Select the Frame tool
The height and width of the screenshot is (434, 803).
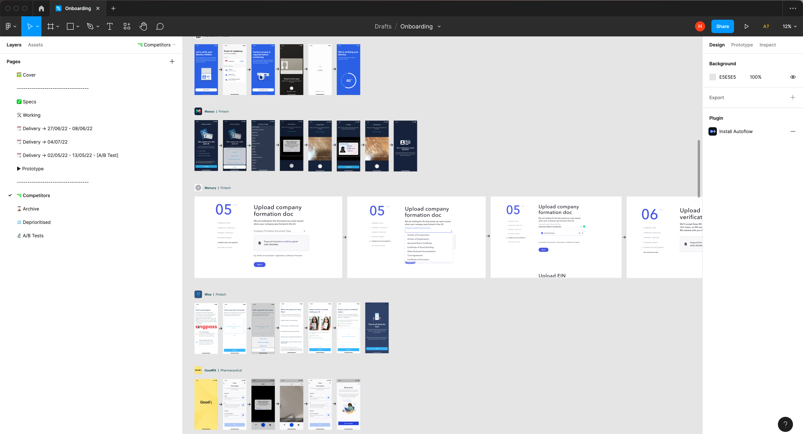point(51,26)
